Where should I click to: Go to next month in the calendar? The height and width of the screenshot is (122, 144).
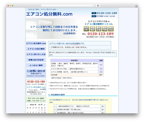tap(44, 105)
